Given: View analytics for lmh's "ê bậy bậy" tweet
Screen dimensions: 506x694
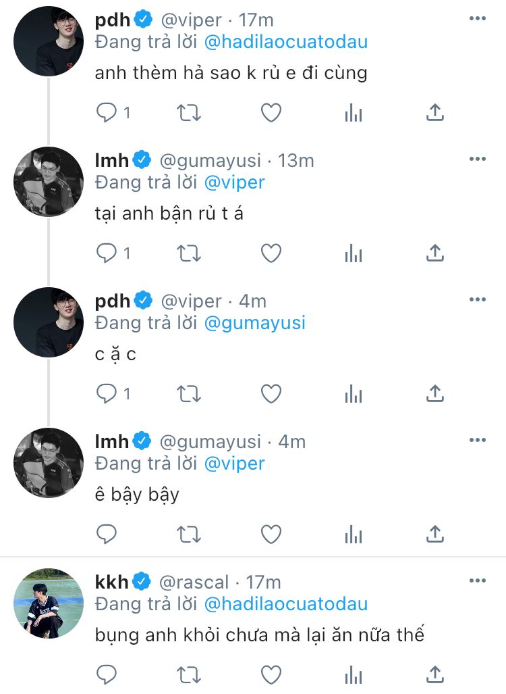Looking at the screenshot, I should (x=354, y=535).
